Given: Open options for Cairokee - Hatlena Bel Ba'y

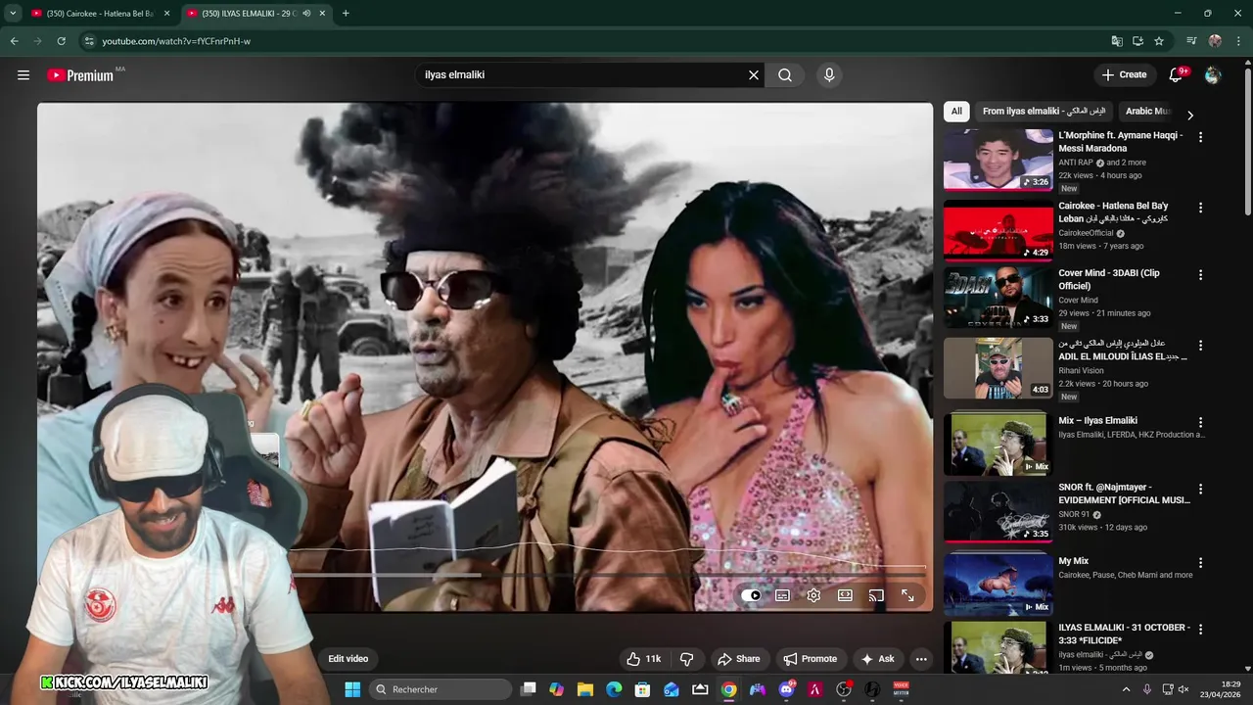Looking at the screenshot, I should point(1200,208).
